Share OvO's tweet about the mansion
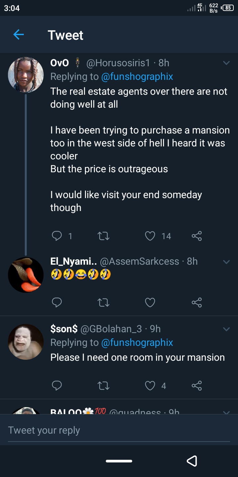Viewport: 238px width, 477px height. point(197,236)
